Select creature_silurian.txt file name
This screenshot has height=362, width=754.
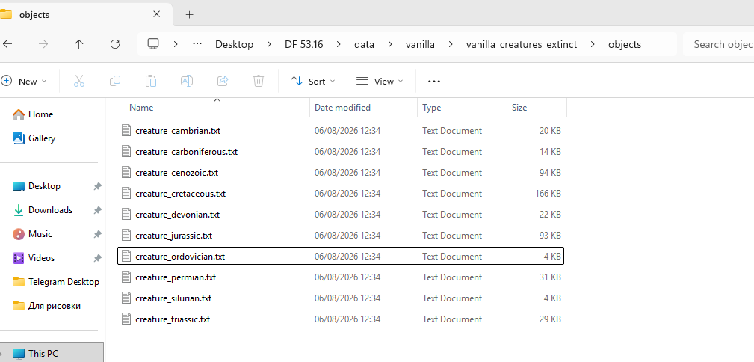[x=173, y=298]
